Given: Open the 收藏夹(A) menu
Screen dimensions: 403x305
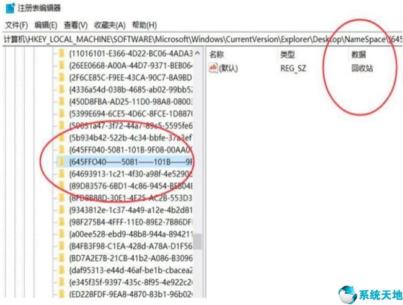Looking at the screenshot, I should pos(110,25).
